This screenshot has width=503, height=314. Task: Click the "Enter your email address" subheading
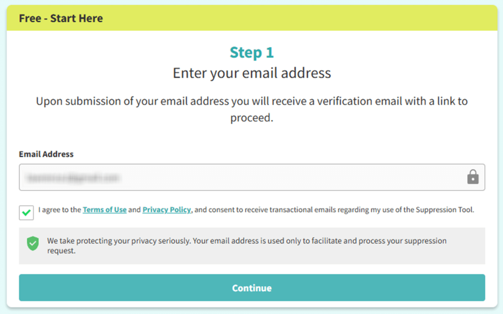[x=251, y=73]
